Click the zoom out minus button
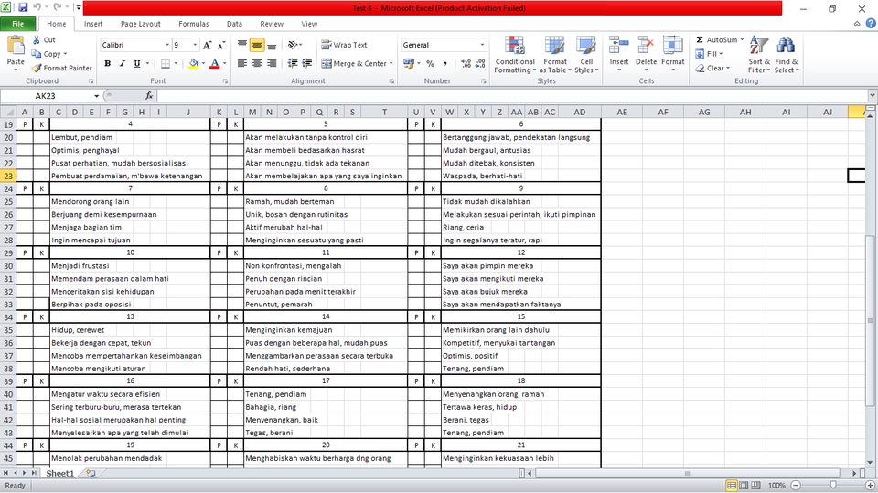878x493 pixels. click(796, 485)
